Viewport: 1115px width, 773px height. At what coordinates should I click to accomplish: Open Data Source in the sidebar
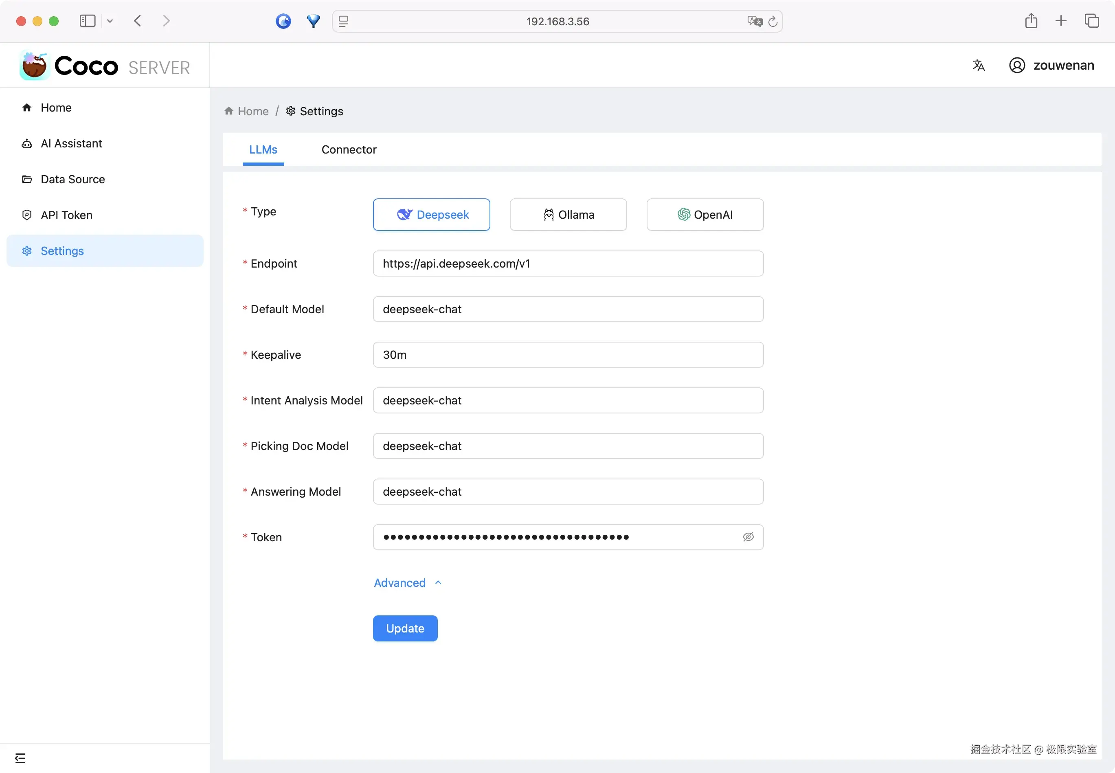72,179
